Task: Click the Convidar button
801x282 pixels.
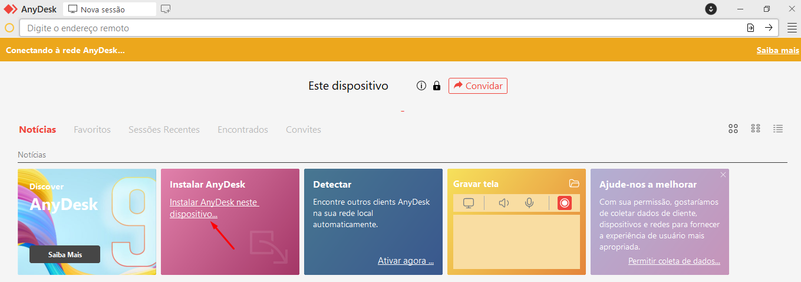Action: (x=478, y=86)
